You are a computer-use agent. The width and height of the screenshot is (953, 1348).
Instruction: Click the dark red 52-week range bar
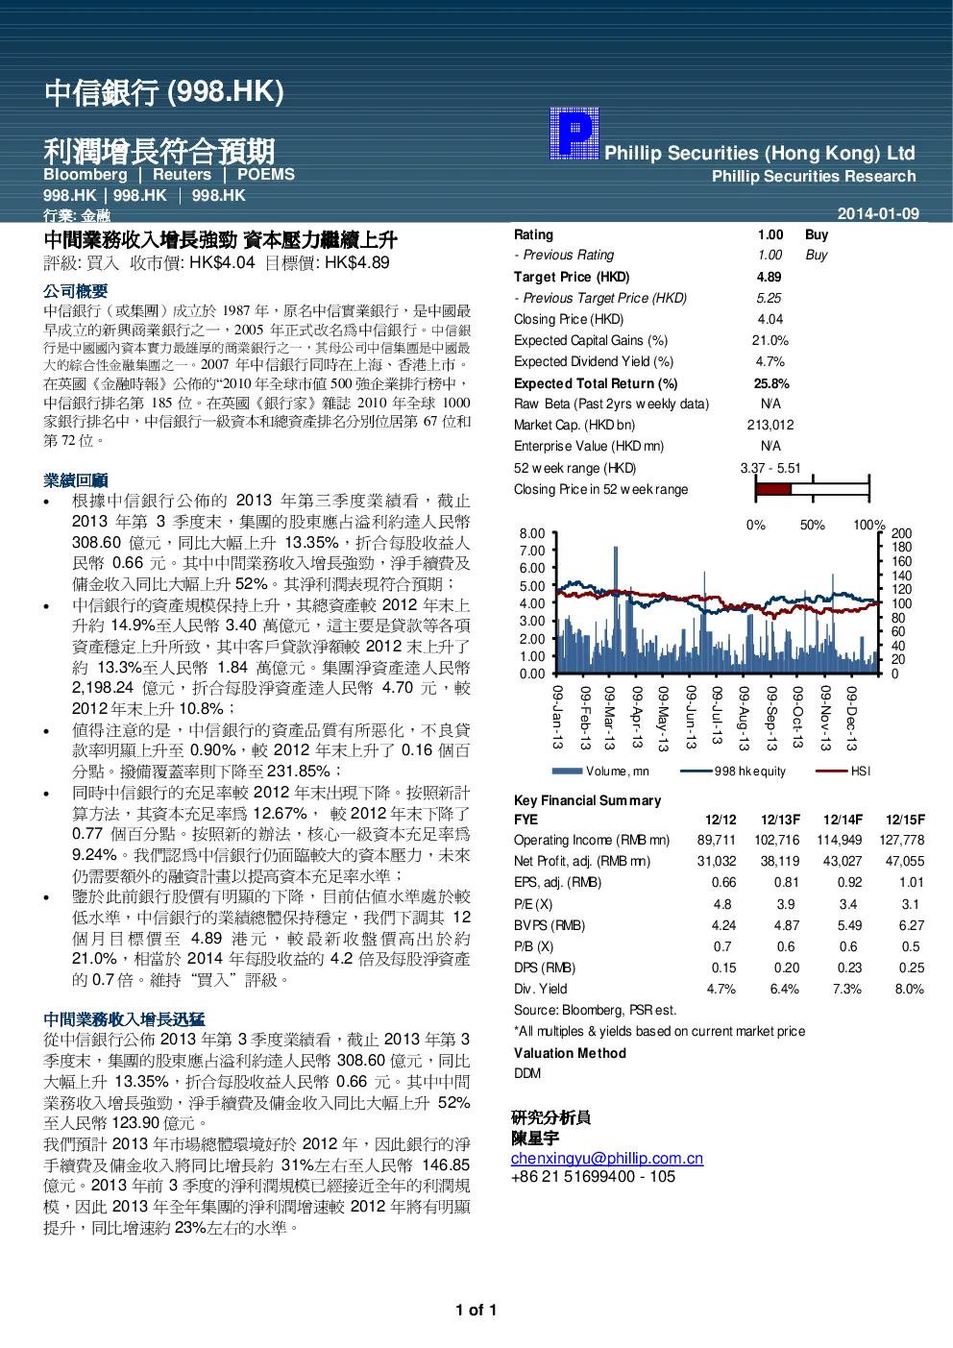tap(773, 489)
